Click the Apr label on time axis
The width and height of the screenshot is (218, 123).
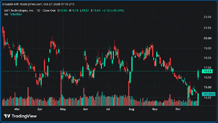pos(40,109)
